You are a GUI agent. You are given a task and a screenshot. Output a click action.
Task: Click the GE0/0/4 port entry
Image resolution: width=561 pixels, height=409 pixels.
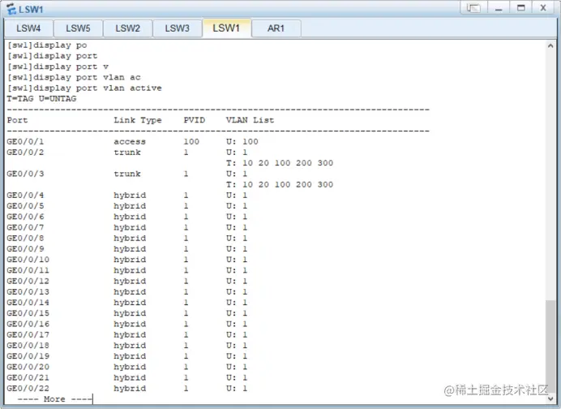25,196
